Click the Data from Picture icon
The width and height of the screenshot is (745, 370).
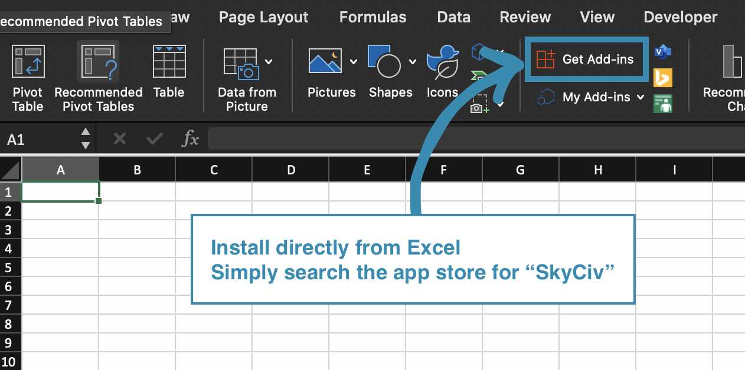[241, 64]
